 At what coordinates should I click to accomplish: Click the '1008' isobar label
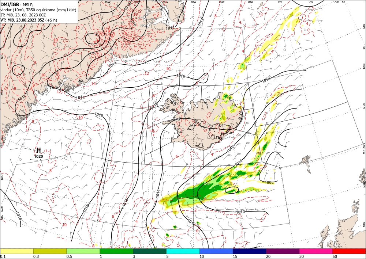coord(269,182)
